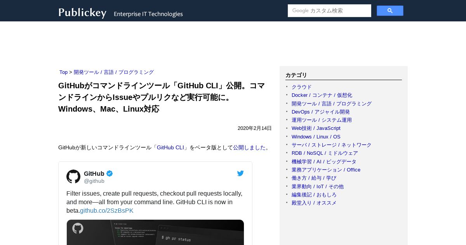Click the @github handle in tweet

[94, 181]
